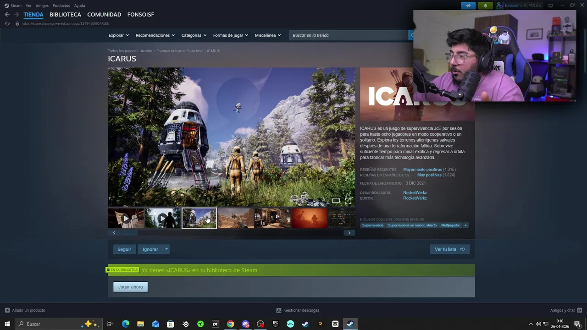Screen dimensions: 587x330
Task: Switch to the TIENDA tab
Action: [33, 15]
